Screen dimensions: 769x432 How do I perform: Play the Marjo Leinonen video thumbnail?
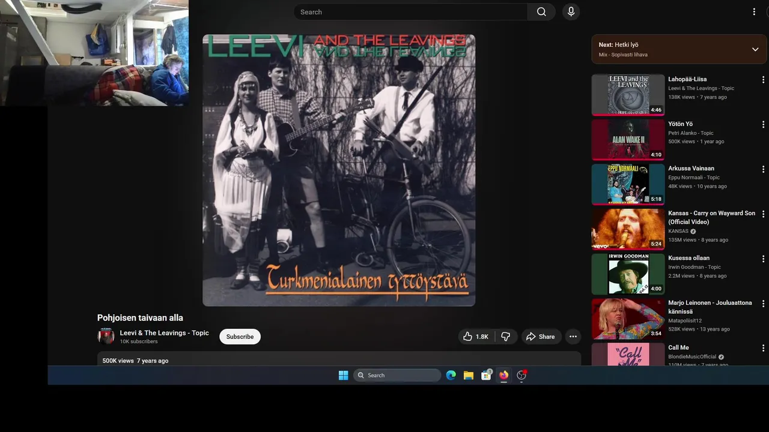[628, 319]
